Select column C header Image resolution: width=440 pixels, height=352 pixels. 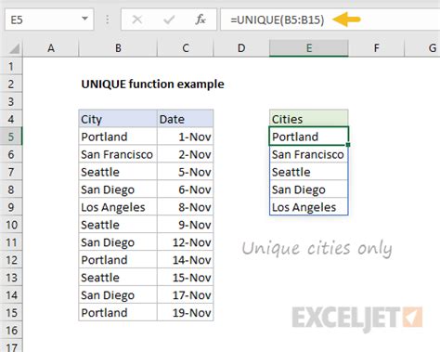[x=186, y=48]
